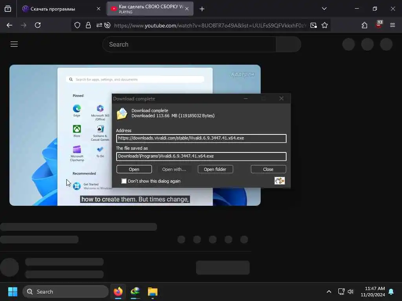
Task: Open a new browser tab
Action: tap(202, 9)
